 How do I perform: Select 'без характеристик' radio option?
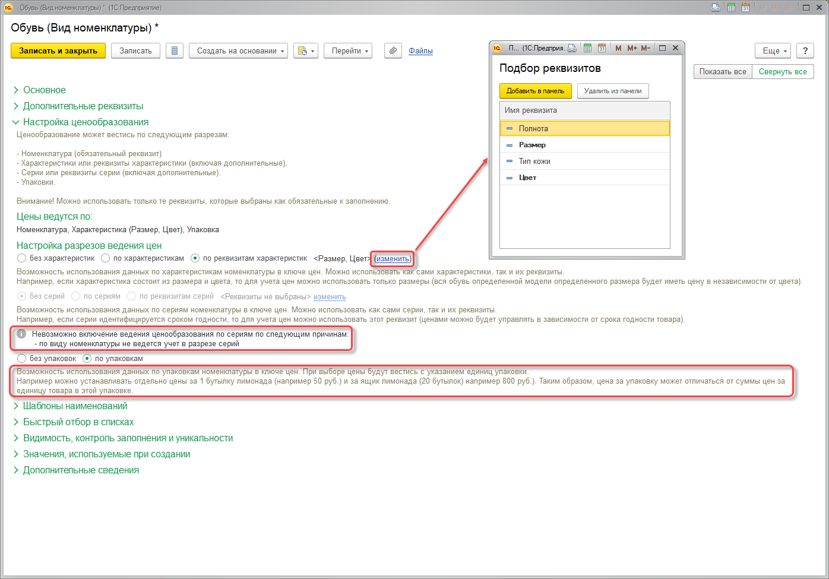(x=22, y=258)
